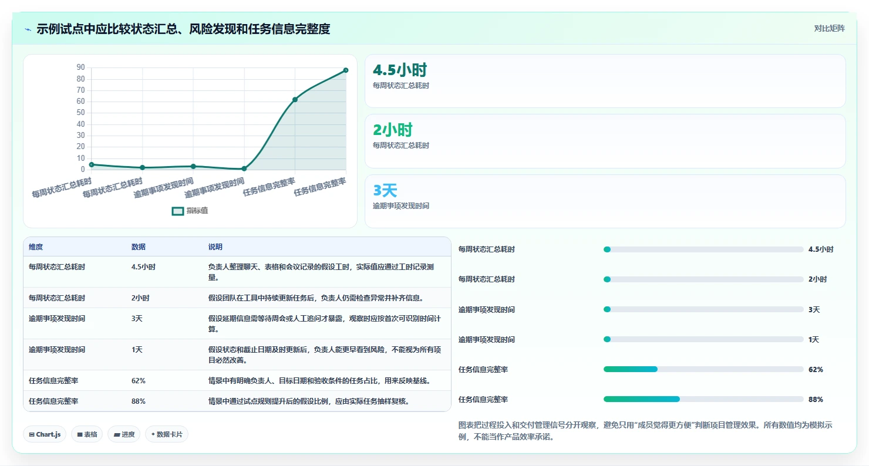Select the 进度 chip

pyautogui.click(x=124, y=434)
